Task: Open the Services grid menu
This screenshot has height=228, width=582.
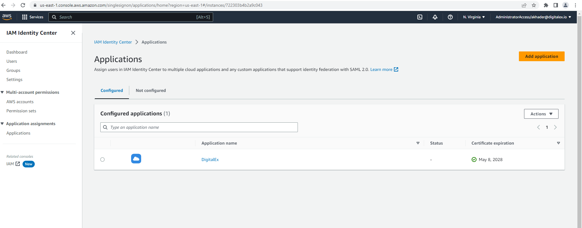Action: point(33,17)
